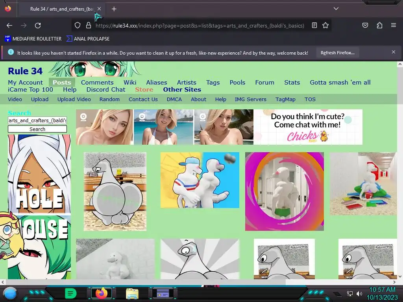403x302 pixels.
Task: Open the DMCA page
Action: 174,99
